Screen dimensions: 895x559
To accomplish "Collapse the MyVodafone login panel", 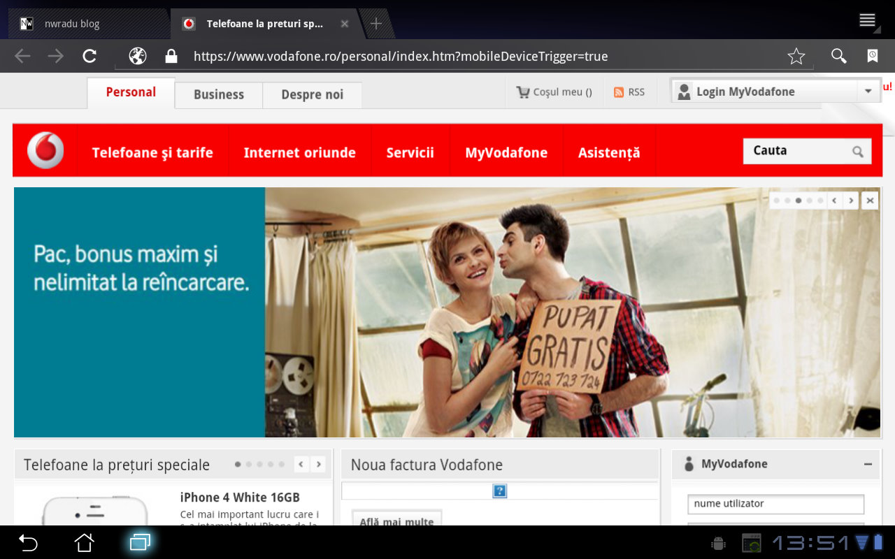I will pyautogui.click(x=868, y=464).
